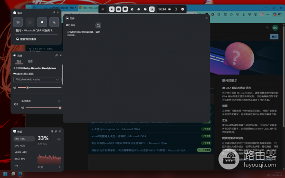Click the 提问 button in Edge page

[x=274, y=37]
